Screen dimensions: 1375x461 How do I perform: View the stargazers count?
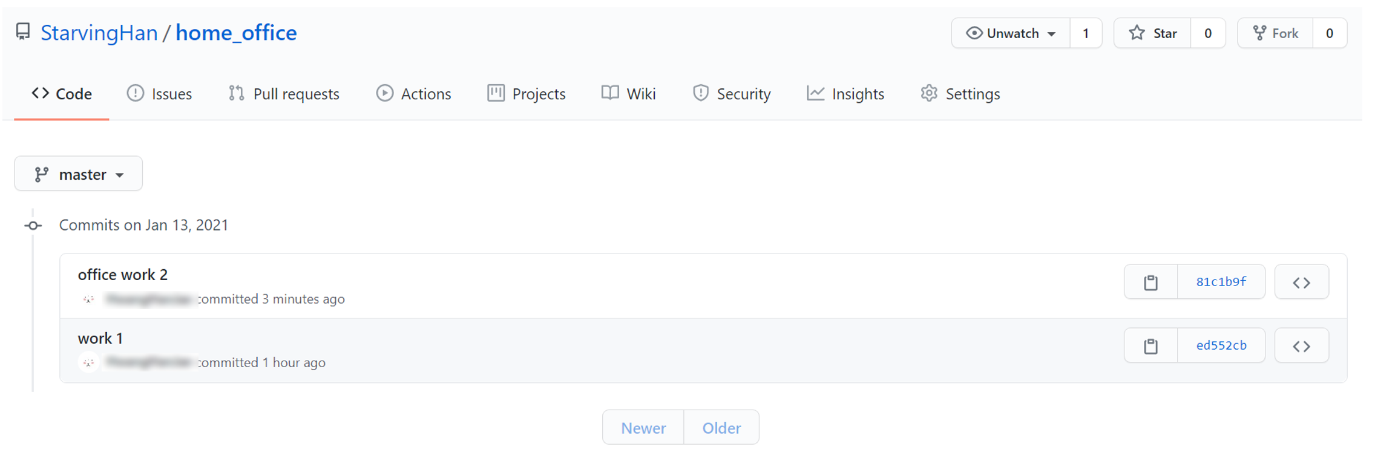tap(1208, 33)
